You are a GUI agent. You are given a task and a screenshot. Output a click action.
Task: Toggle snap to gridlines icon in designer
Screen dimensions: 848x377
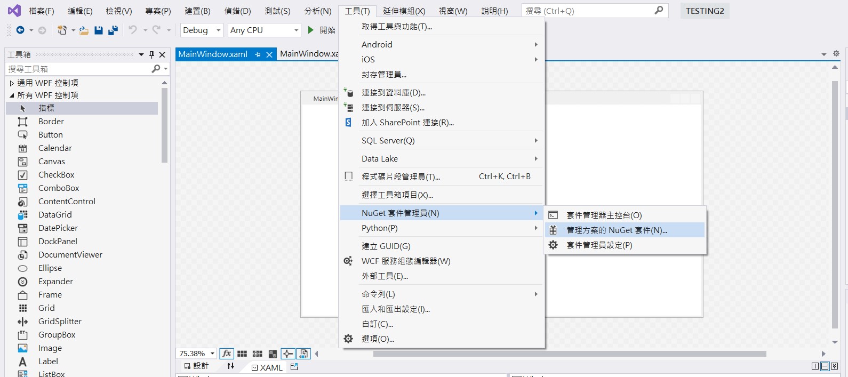258,354
